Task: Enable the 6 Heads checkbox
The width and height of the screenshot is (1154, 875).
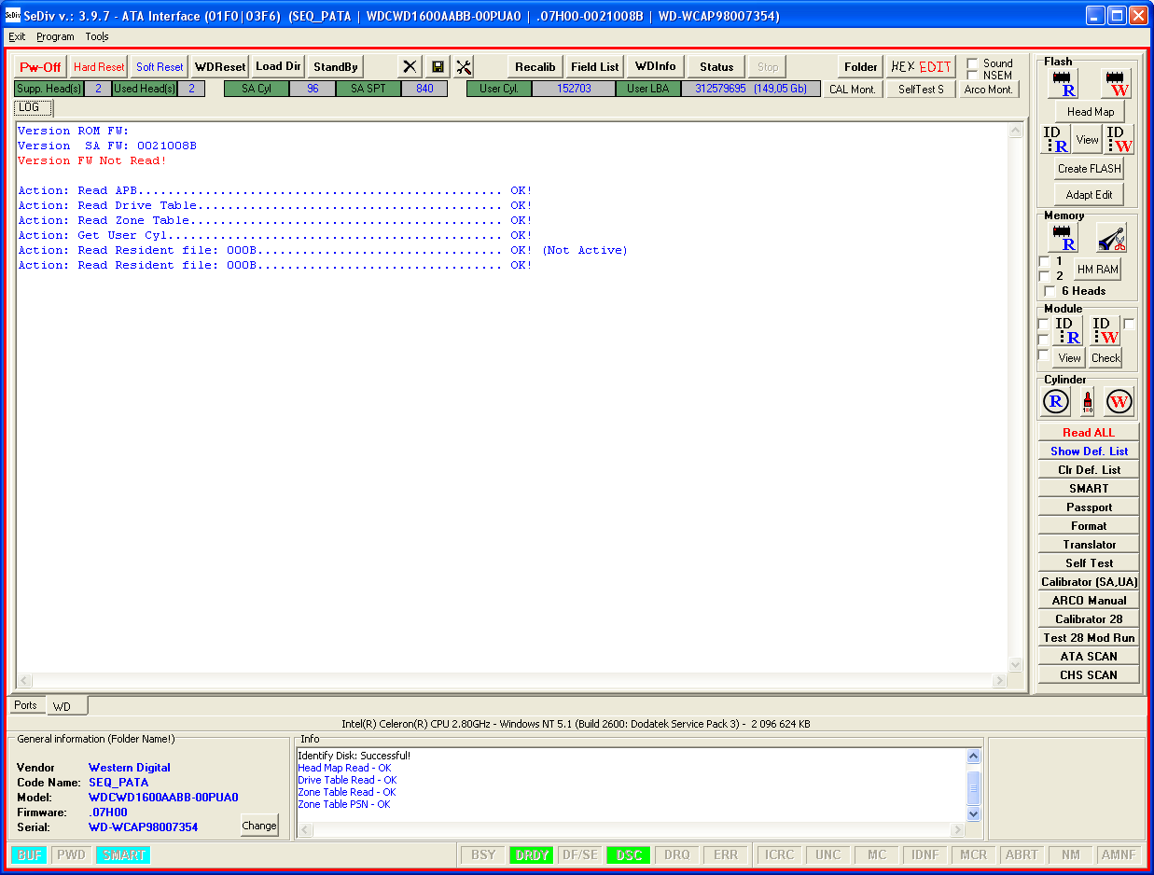Action: tap(1050, 291)
